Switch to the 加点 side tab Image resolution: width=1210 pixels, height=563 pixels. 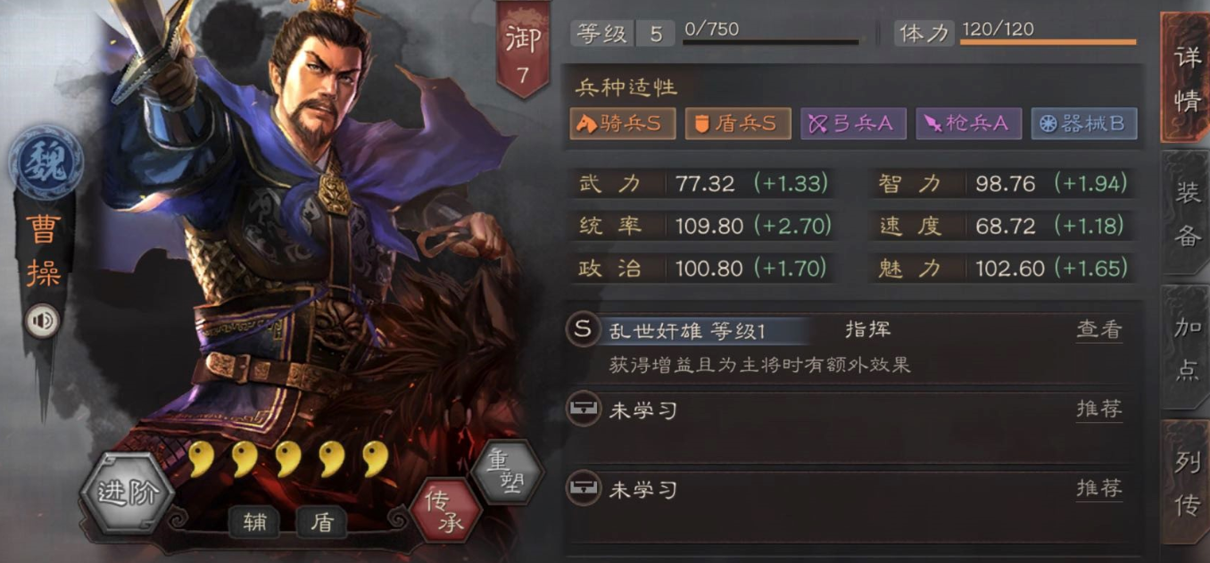tap(1186, 347)
